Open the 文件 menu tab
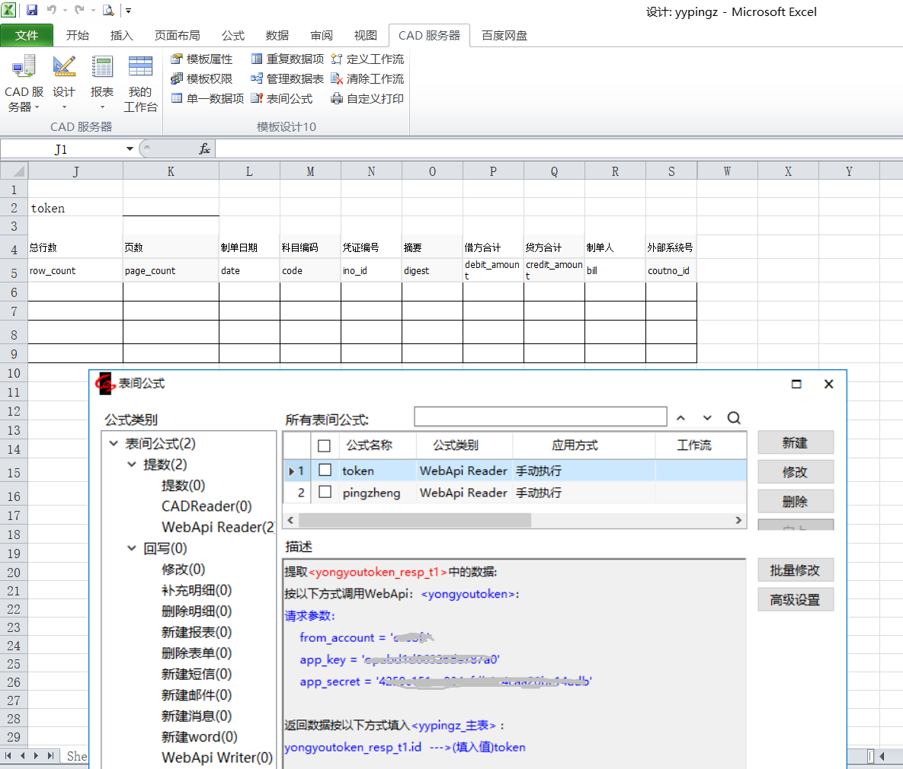 coord(27,36)
